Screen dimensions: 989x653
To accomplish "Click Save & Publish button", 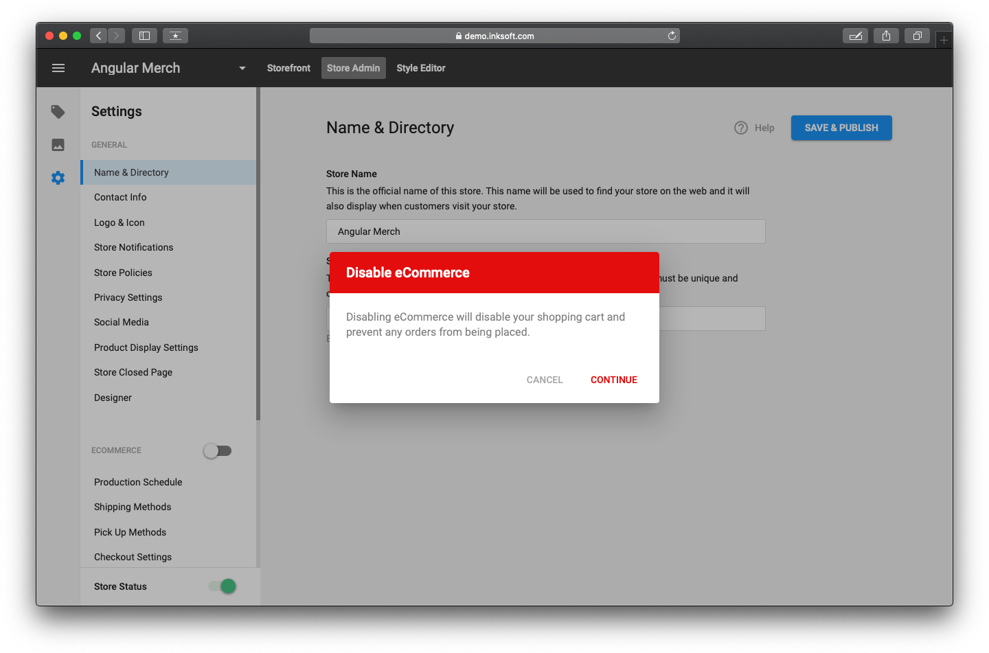I will [x=841, y=128].
